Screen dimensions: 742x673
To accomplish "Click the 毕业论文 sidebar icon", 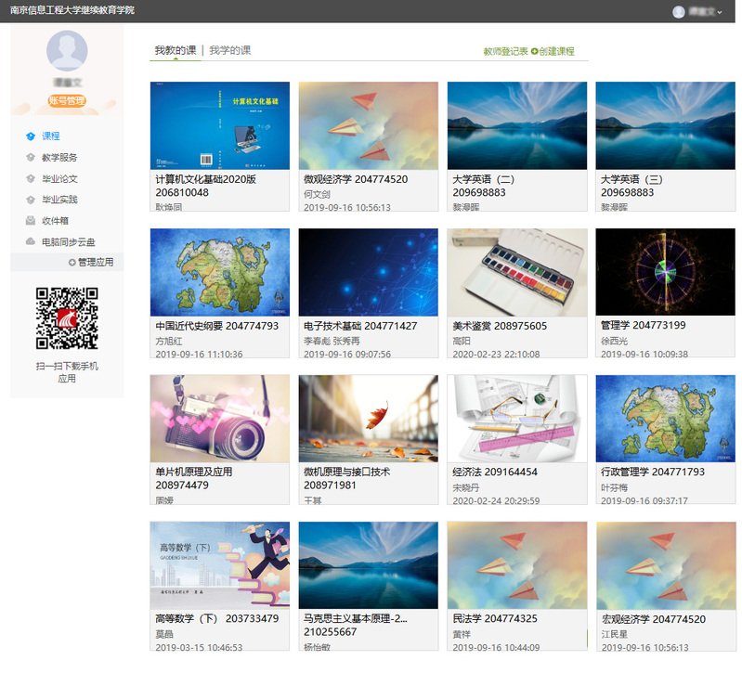I will 31,179.
